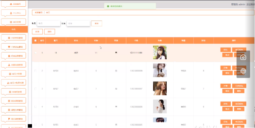Screen dimensions: 255x128
Task: Click the clipboard icon in sidebar
Action: 9,56
